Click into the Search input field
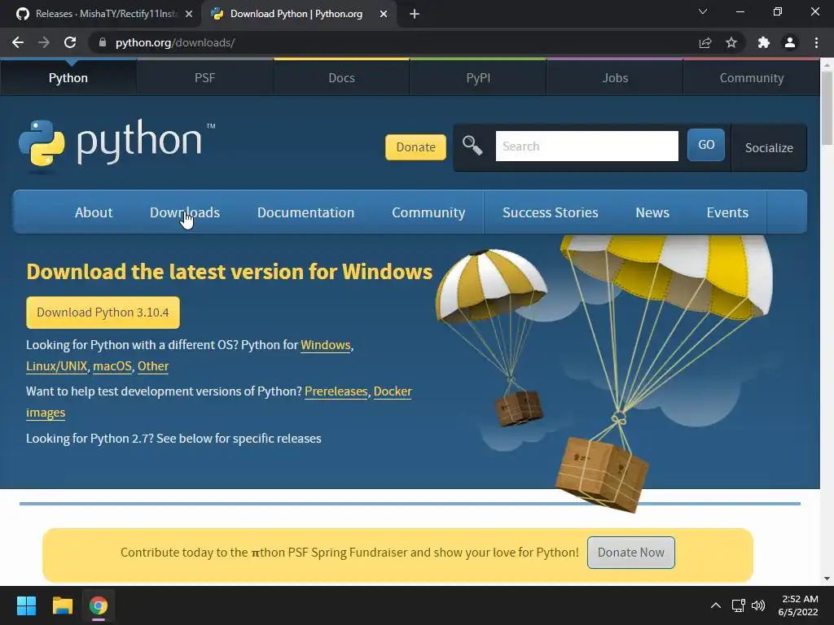The width and height of the screenshot is (834, 625). pos(586,146)
